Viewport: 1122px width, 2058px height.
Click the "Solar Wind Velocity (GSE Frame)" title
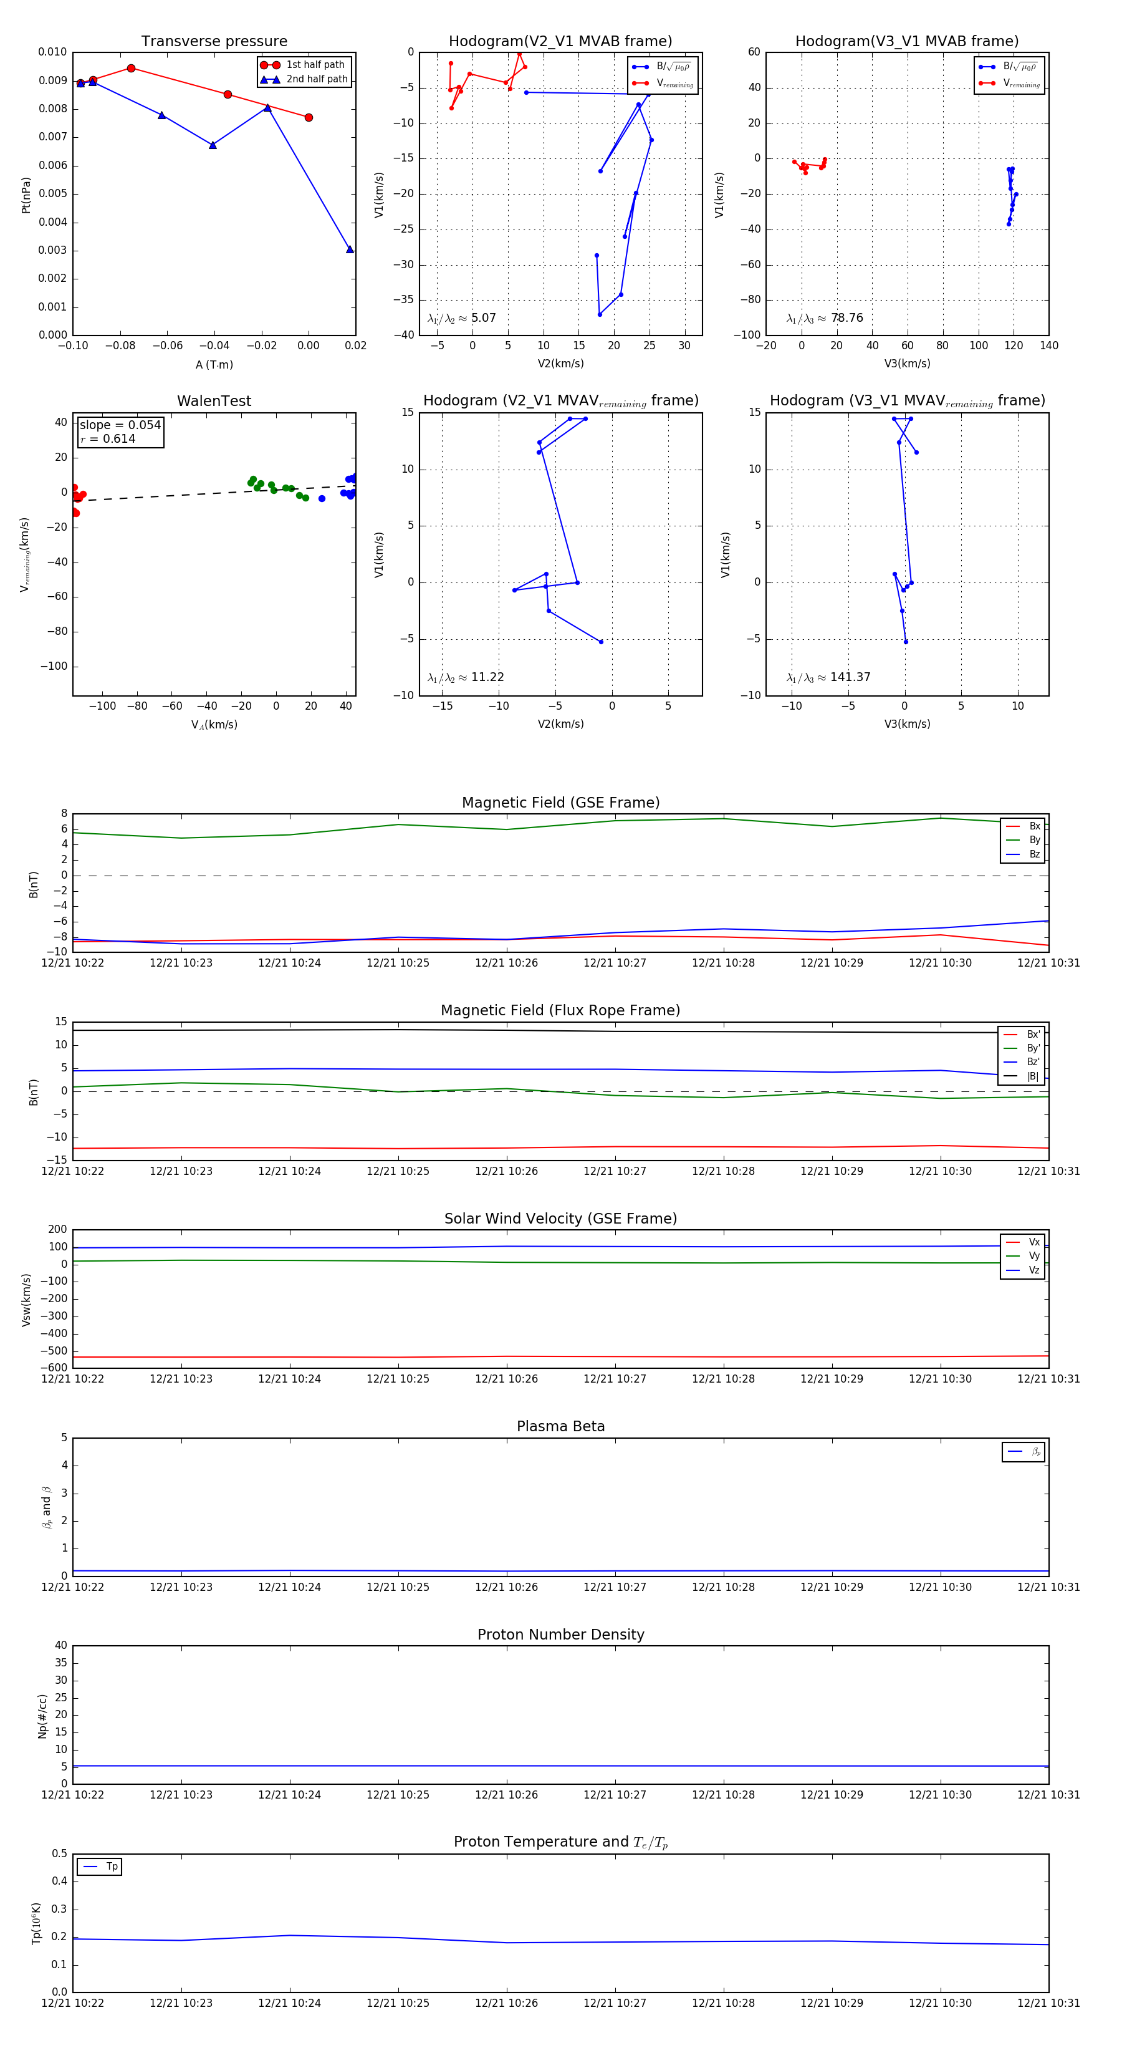coord(560,1219)
